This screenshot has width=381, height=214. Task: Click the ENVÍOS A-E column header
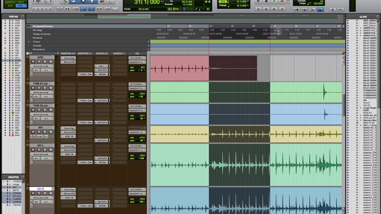tap(102, 53)
